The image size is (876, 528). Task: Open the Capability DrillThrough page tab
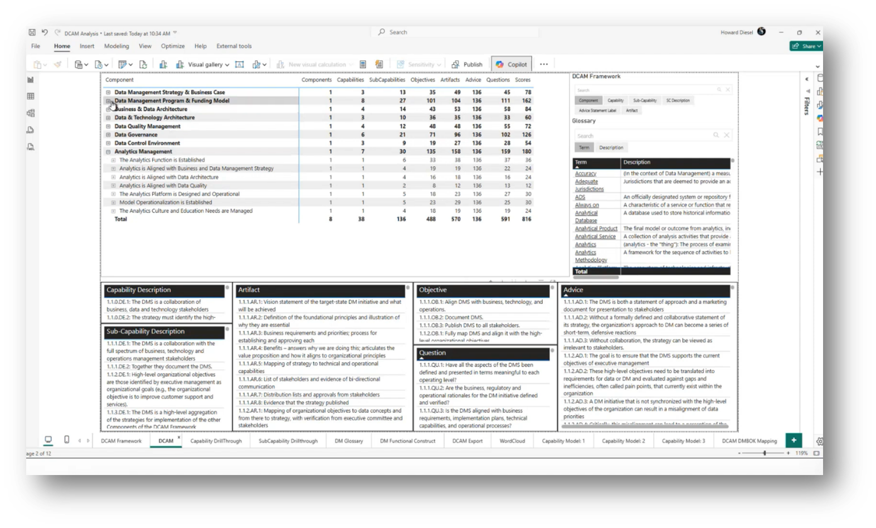(x=216, y=441)
